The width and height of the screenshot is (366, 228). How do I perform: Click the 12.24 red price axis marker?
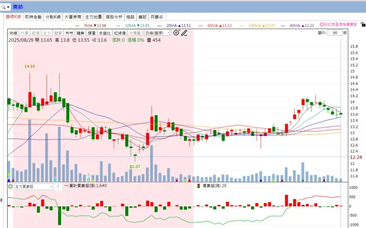click(x=356, y=158)
